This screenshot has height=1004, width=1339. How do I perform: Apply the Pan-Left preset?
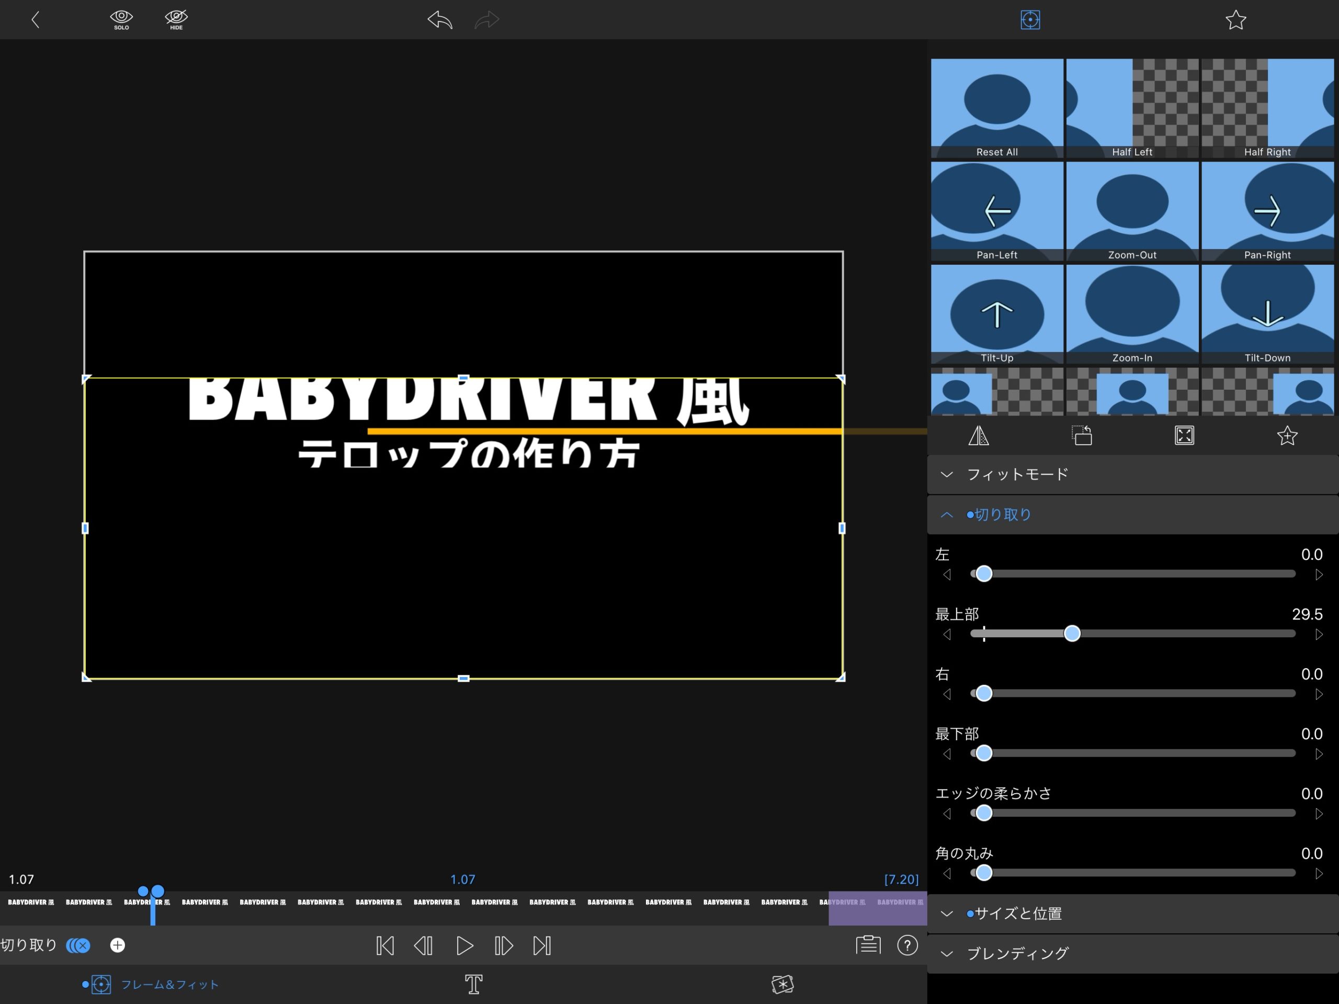tap(996, 211)
